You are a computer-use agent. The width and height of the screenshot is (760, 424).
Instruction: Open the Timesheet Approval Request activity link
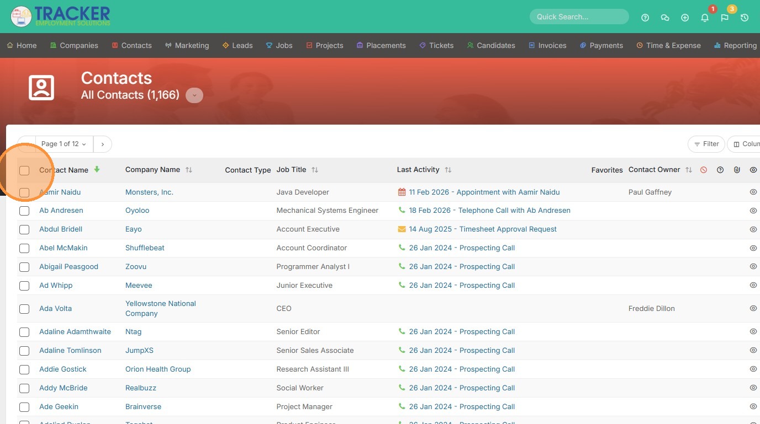click(x=483, y=229)
